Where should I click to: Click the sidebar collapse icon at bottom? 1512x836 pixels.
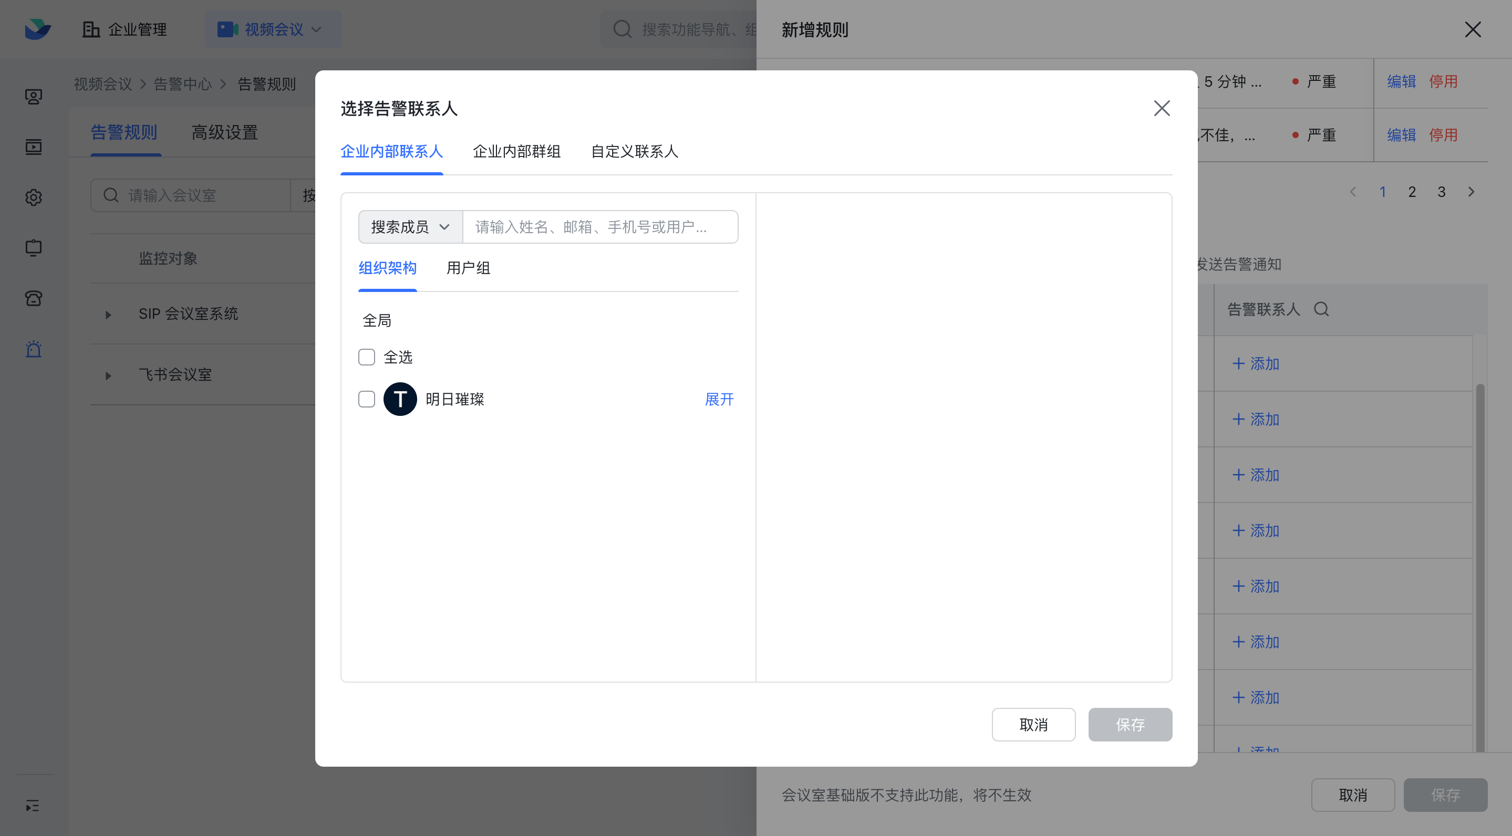point(32,806)
